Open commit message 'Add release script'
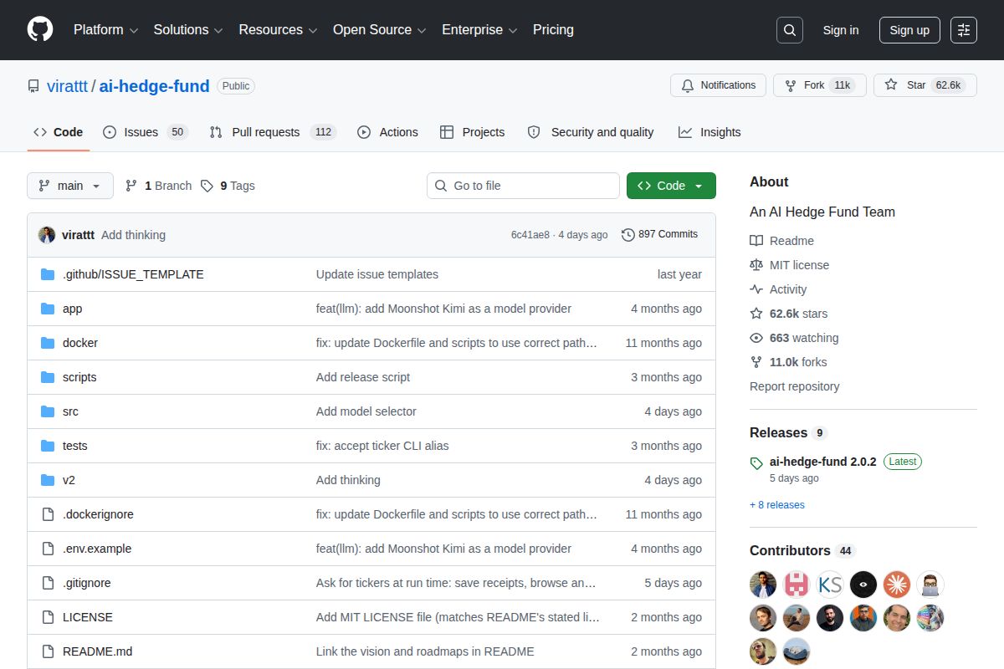 363,377
